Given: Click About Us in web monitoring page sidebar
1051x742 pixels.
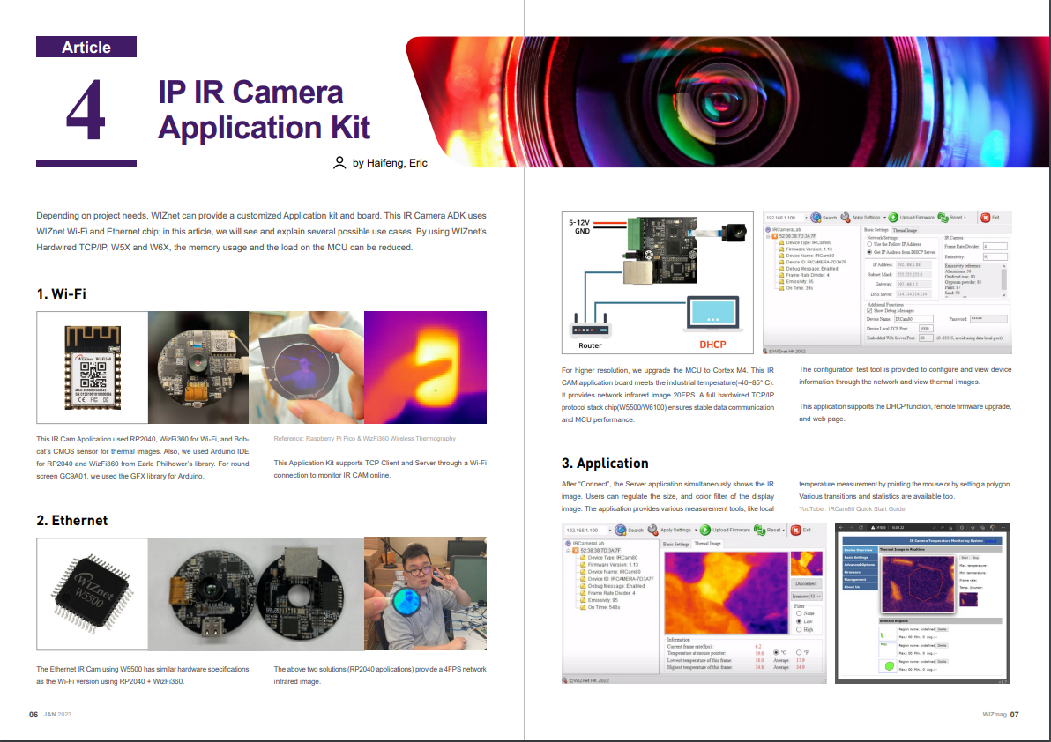Looking at the screenshot, I should pyautogui.click(x=859, y=587).
